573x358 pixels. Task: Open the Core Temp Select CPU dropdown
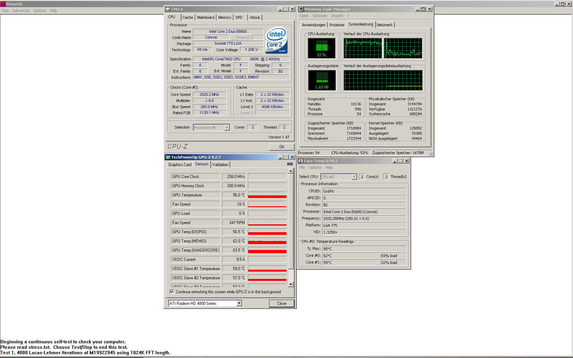(354, 177)
